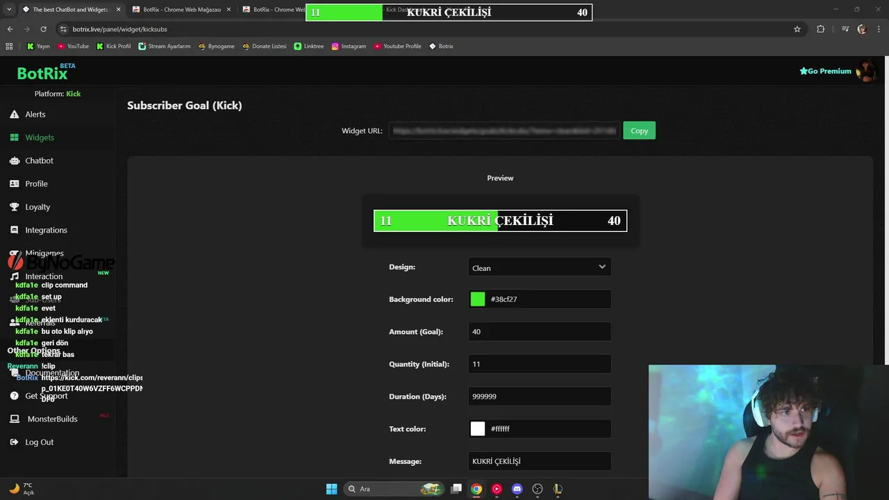Image resolution: width=889 pixels, height=500 pixels.
Task: Click the Kick platform link
Action: [x=73, y=94]
